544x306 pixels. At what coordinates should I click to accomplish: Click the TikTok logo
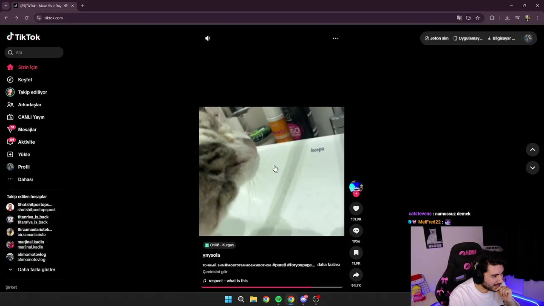(x=23, y=37)
